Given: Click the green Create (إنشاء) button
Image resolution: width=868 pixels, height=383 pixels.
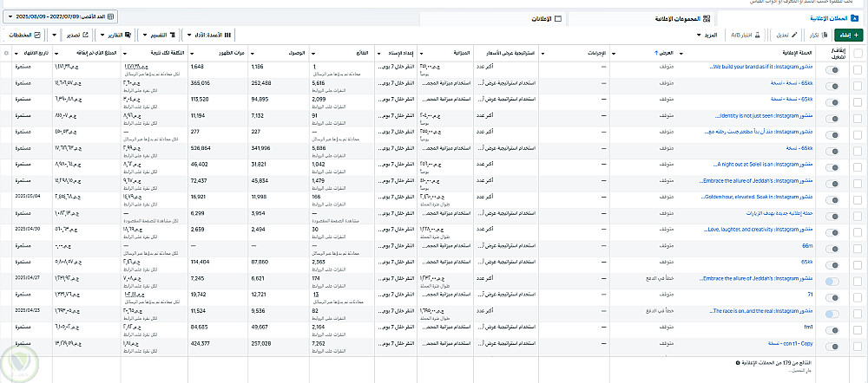Looking at the screenshot, I should [844, 35].
